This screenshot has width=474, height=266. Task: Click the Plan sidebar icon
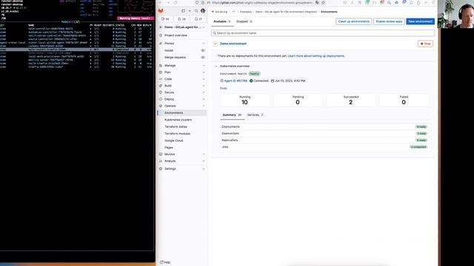click(161, 72)
